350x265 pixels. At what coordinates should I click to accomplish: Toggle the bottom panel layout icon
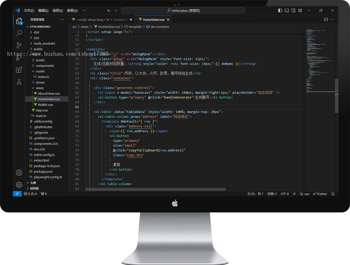[287, 11]
